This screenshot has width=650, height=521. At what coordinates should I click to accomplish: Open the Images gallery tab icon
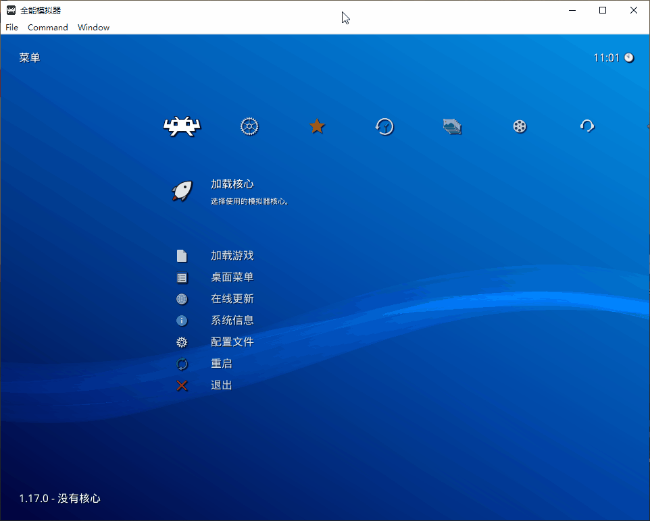(452, 126)
